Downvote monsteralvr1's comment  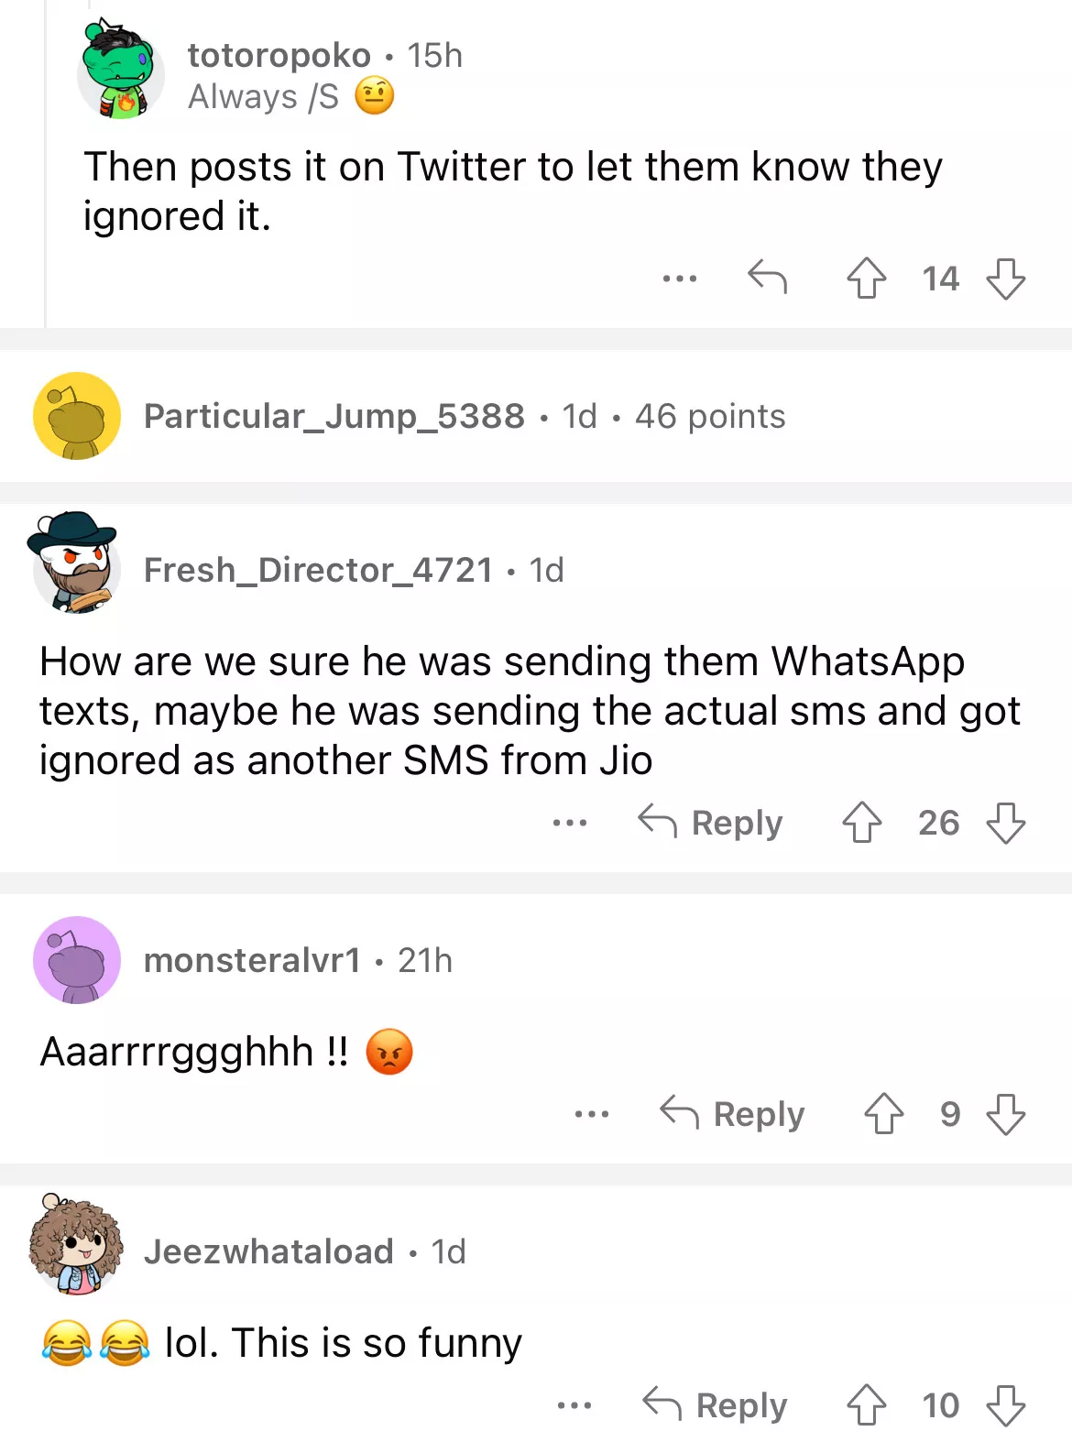1005,1114
